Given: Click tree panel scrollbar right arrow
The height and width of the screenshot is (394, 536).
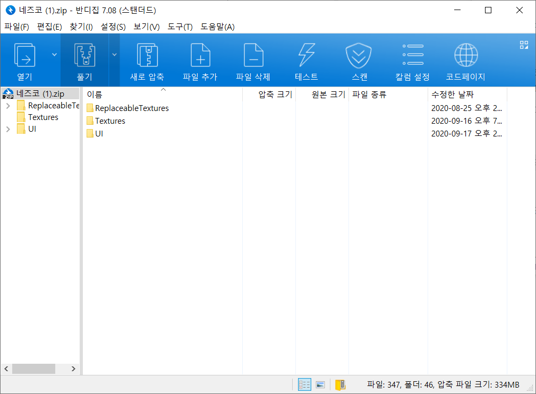Looking at the screenshot, I should [73, 369].
